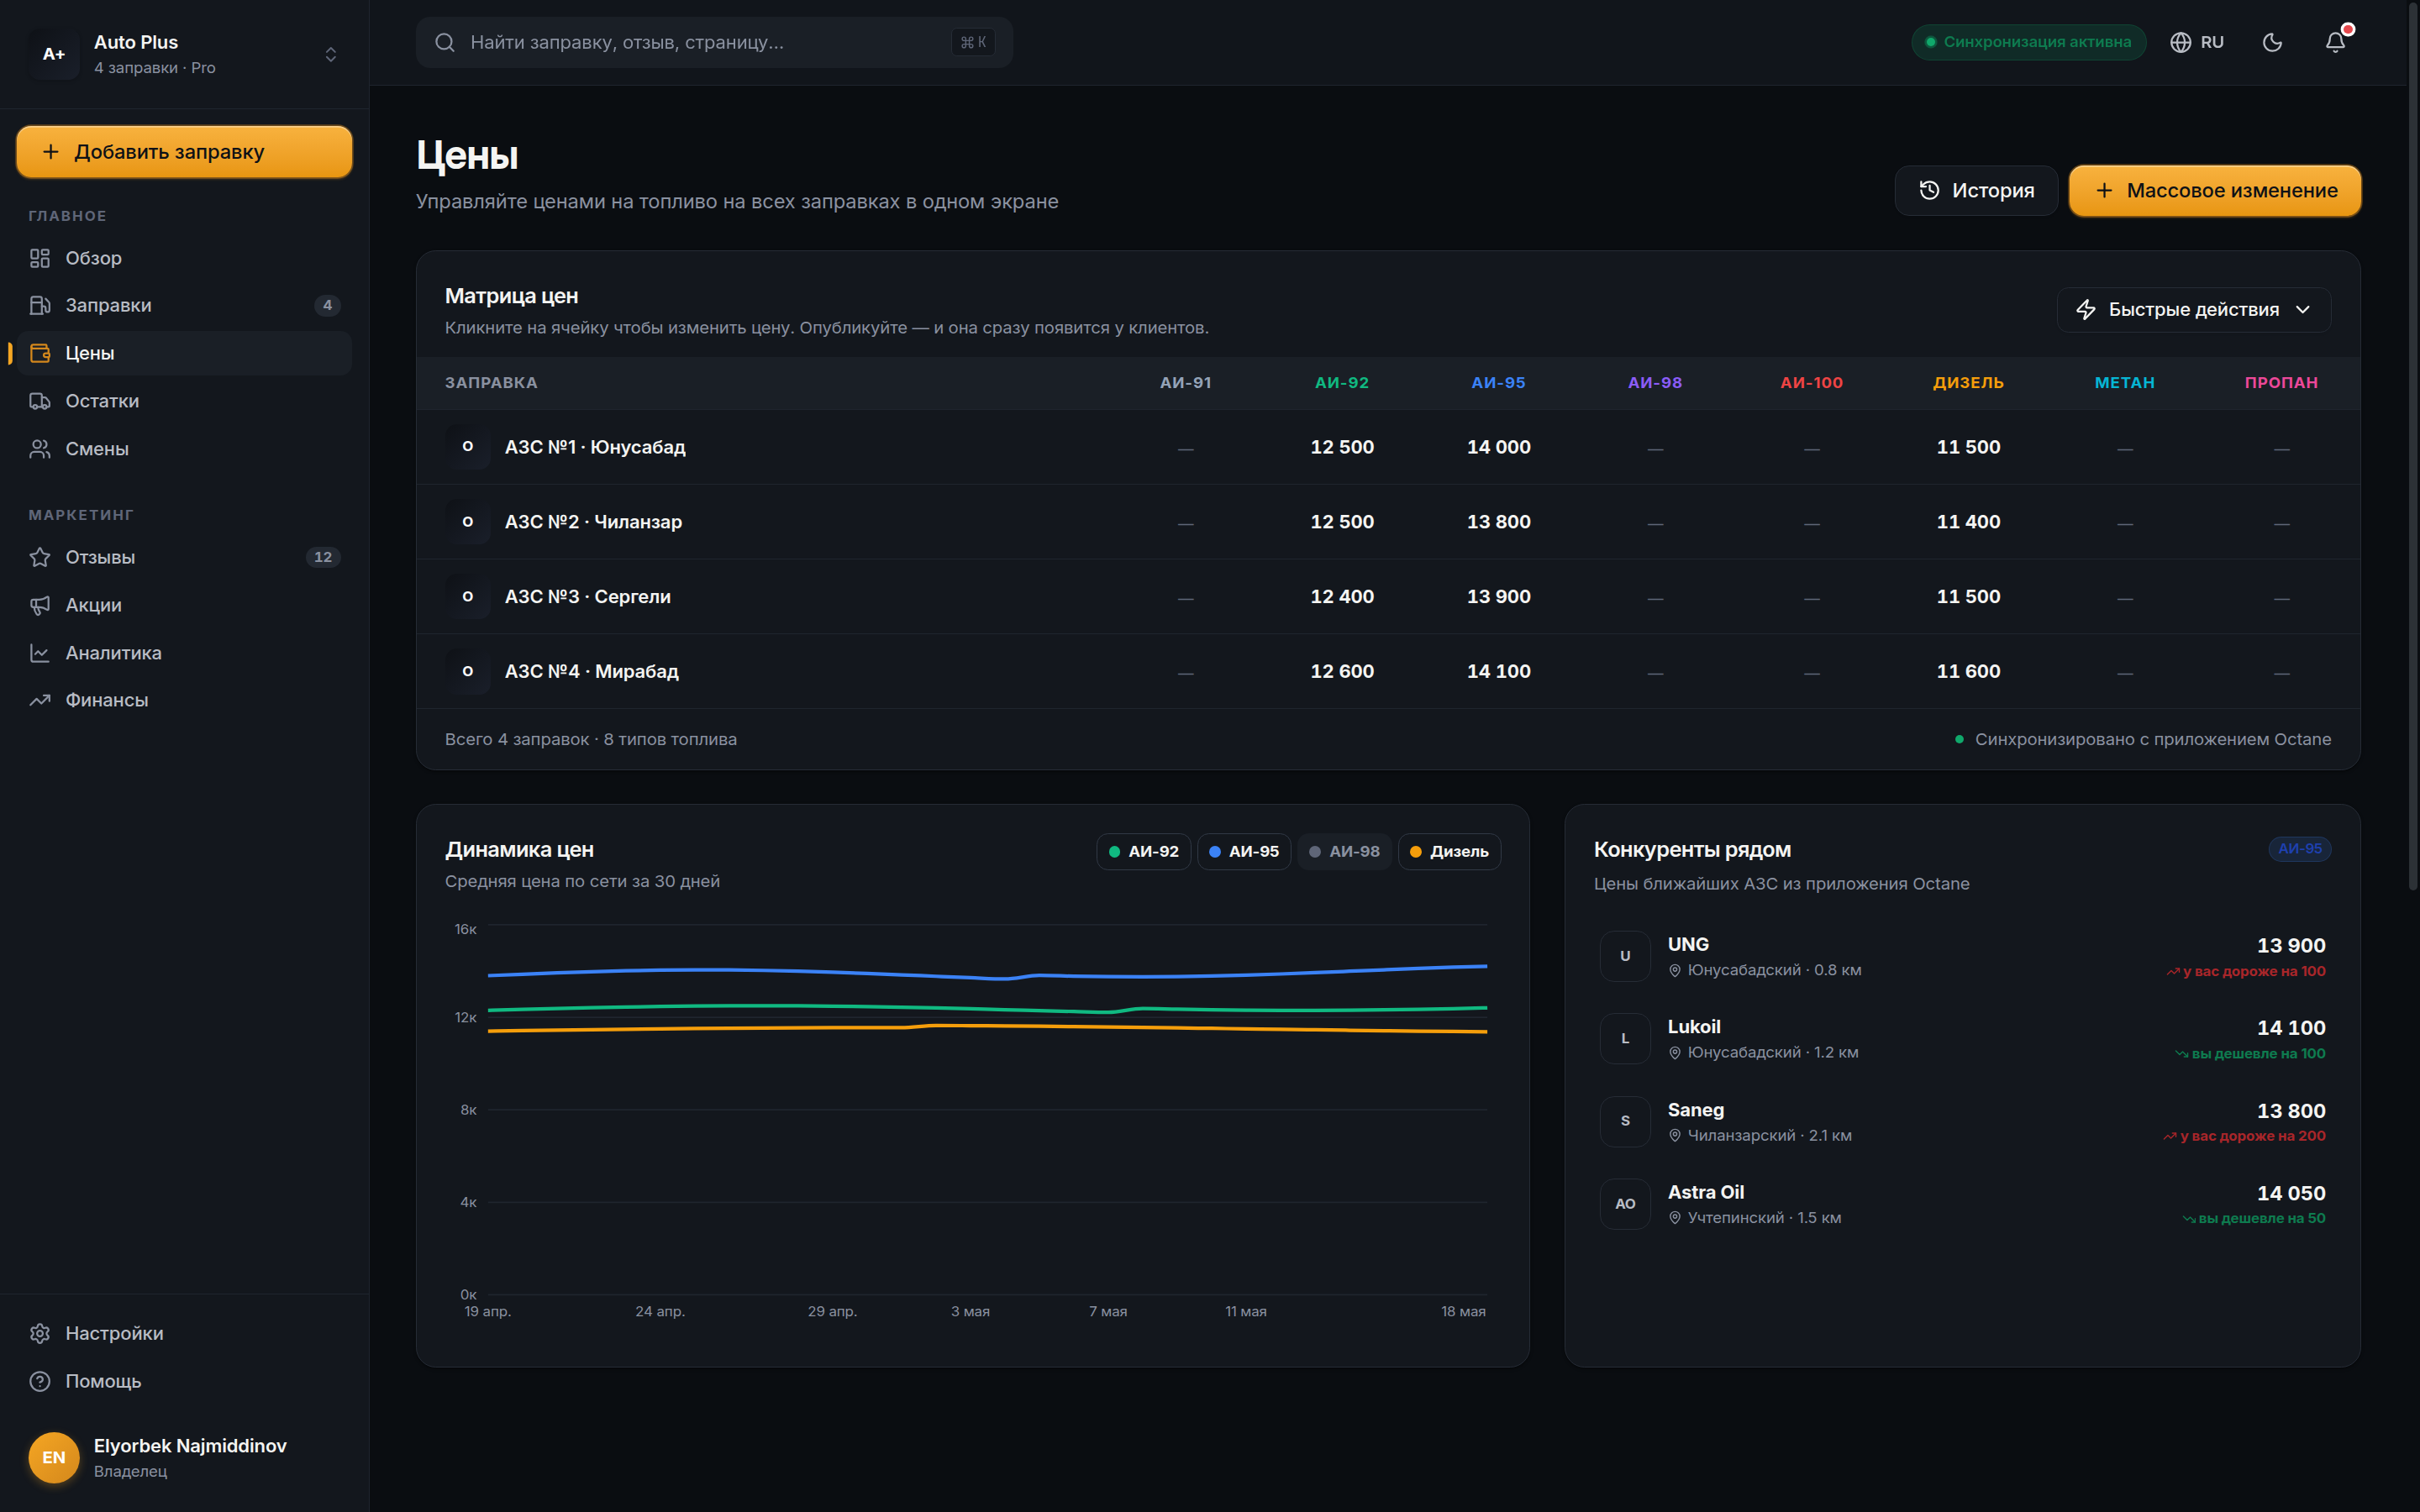Click Elyorbek Najmiddinov profile name
Screen dimensions: 2420x1512
(x=190, y=1446)
